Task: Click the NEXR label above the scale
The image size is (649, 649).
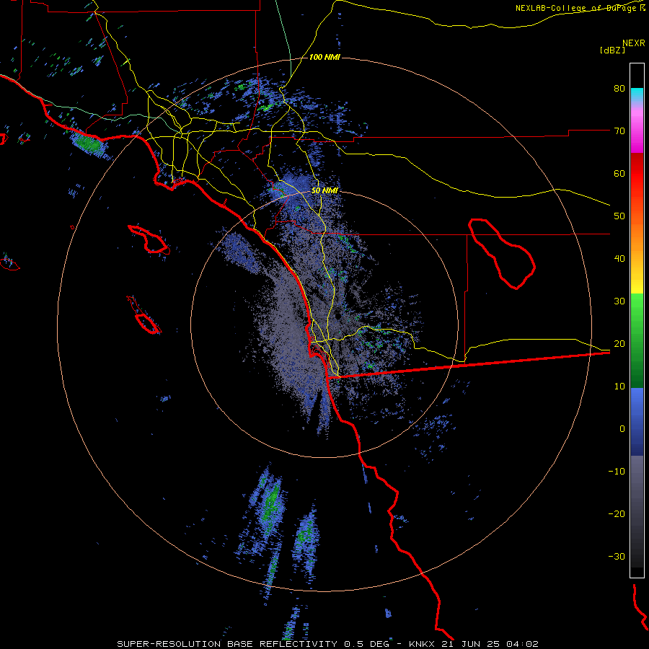Action: [x=633, y=43]
